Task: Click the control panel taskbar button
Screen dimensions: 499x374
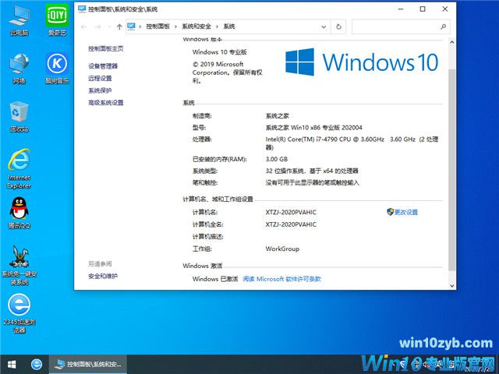Action: (x=88, y=365)
